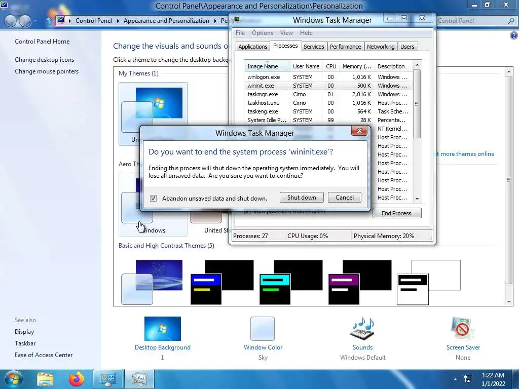Select the purple High Contrast Black theme
This screenshot has width=519, height=389.
[360, 282]
